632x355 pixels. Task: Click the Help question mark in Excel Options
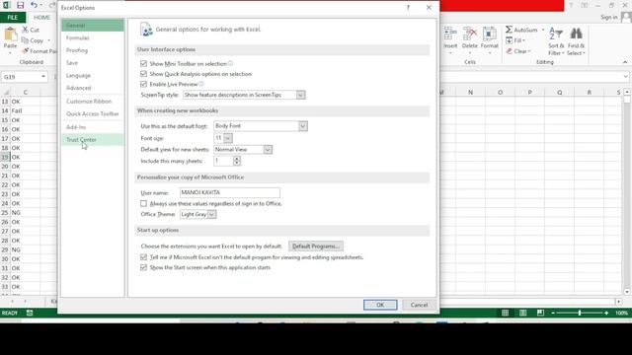tap(408, 8)
